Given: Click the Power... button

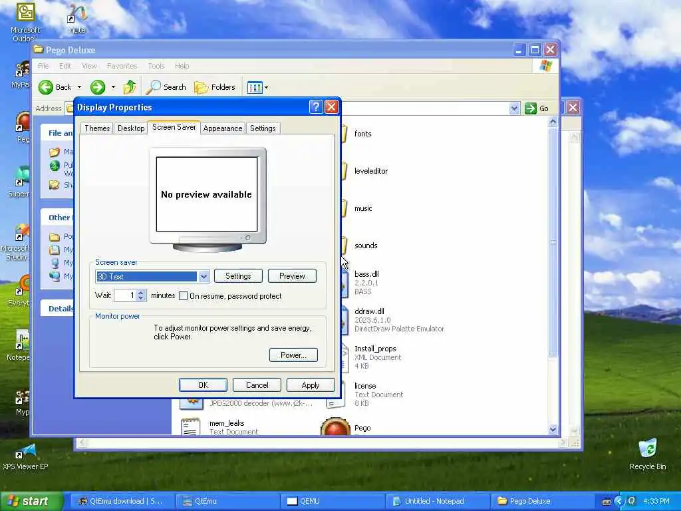Looking at the screenshot, I should pos(293,355).
